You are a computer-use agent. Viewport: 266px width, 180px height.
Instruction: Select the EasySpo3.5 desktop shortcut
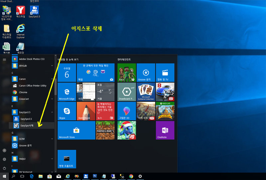[x=35, y=12]
